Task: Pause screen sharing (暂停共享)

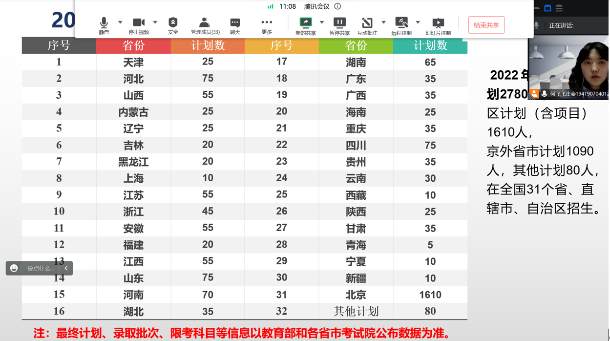Action: click(339, 23)
